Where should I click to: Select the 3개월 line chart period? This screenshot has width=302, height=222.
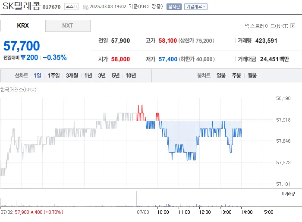(72, 75)
